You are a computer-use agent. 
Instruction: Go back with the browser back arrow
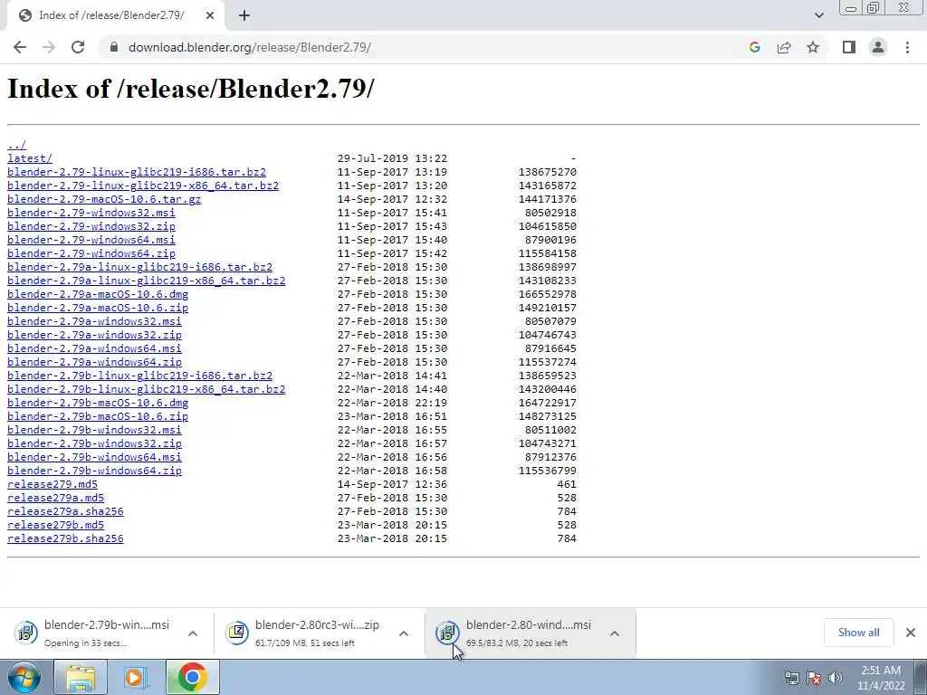pyautogui.click(x=20, y=47)
